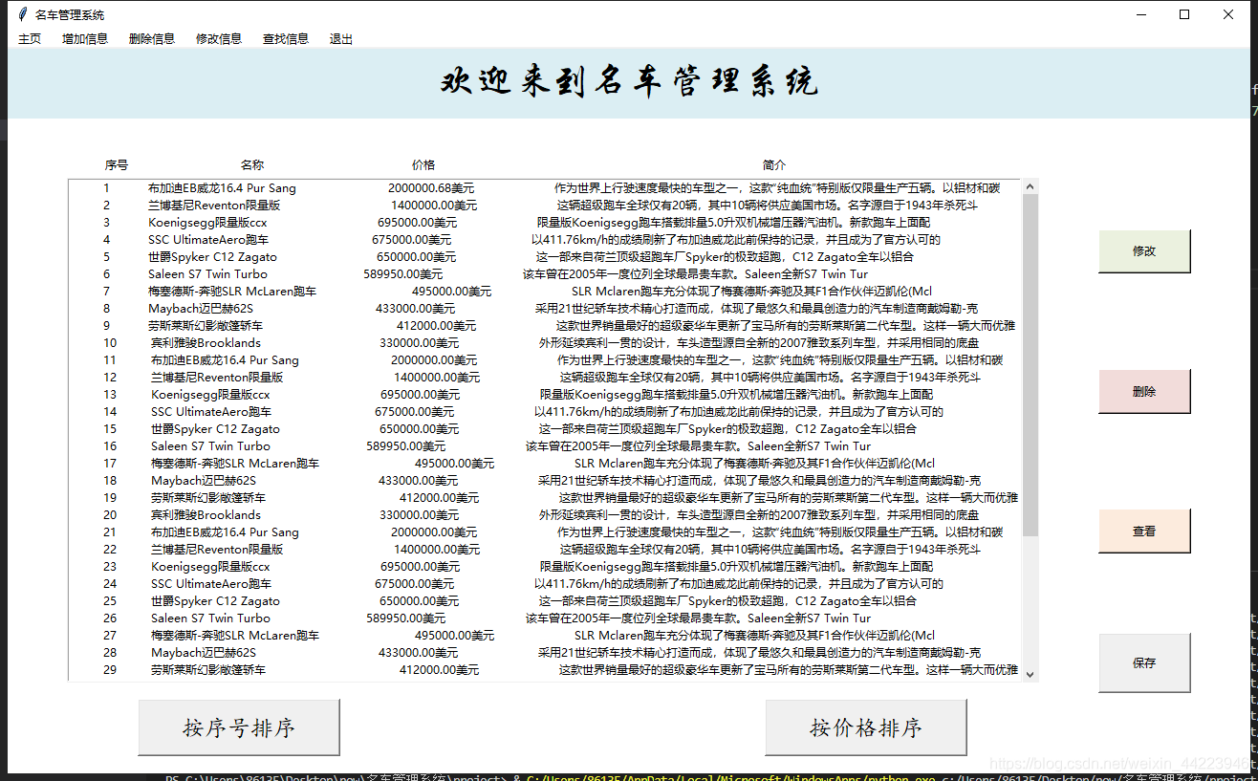Select row 24 SSC UltimateAero跑车

pos(545,584)
